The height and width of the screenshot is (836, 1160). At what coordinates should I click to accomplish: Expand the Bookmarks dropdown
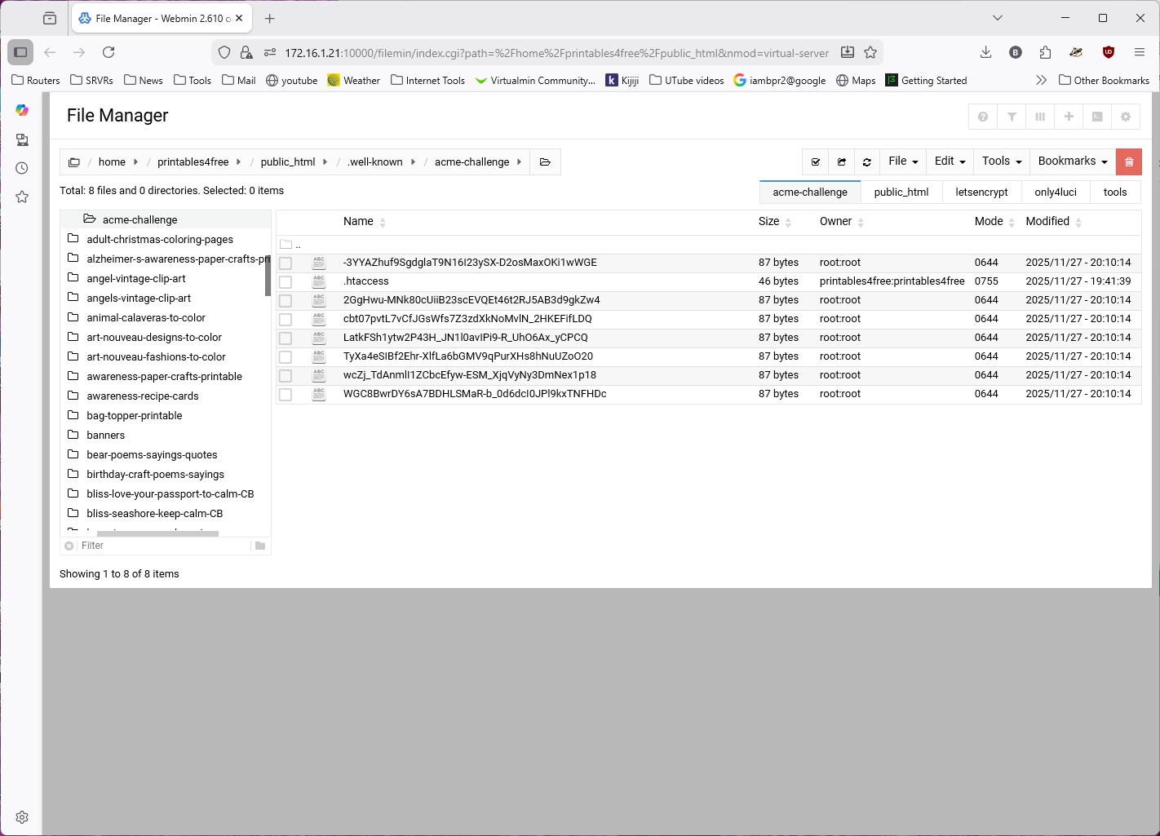pyautogui.click(x=1073, y=161)
